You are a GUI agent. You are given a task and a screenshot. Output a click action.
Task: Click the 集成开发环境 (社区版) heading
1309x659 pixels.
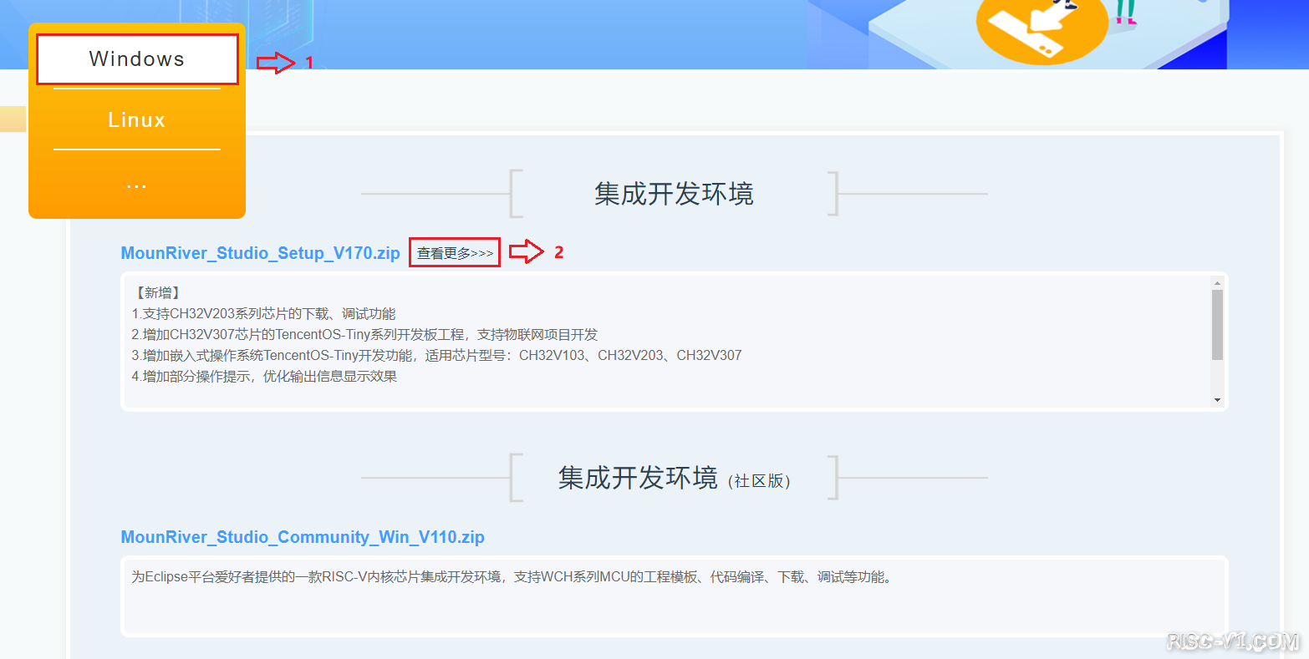[x=674, y=478]
